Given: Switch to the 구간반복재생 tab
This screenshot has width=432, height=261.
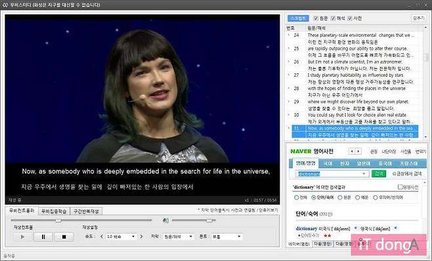Looking at the screenshot, I should 86,211.
